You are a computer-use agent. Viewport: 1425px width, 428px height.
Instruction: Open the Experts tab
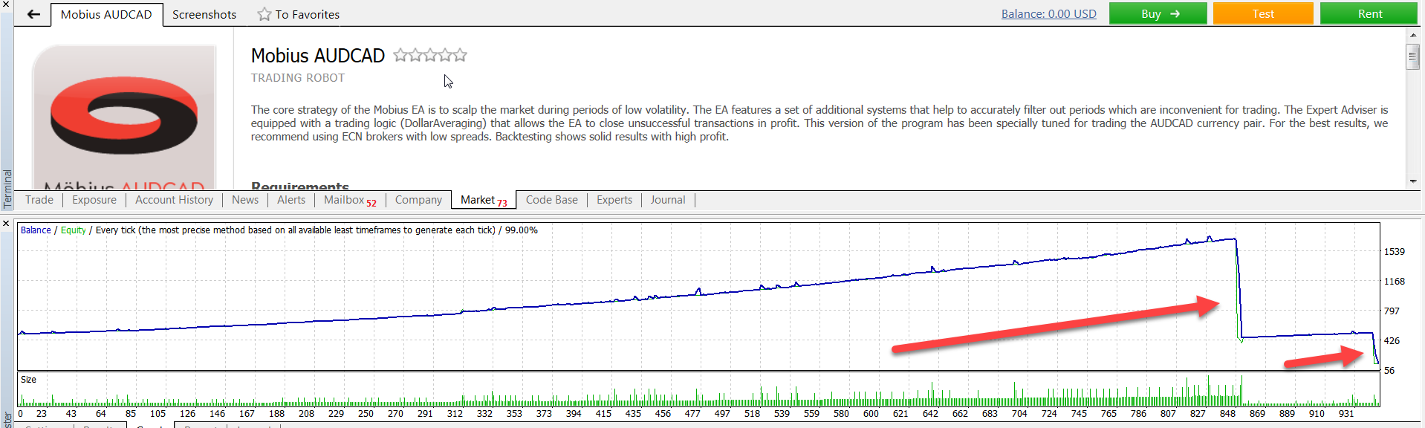pos(614,200)
